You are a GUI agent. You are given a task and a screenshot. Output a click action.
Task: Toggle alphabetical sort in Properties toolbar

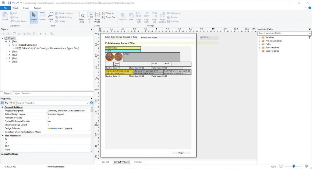6,103
